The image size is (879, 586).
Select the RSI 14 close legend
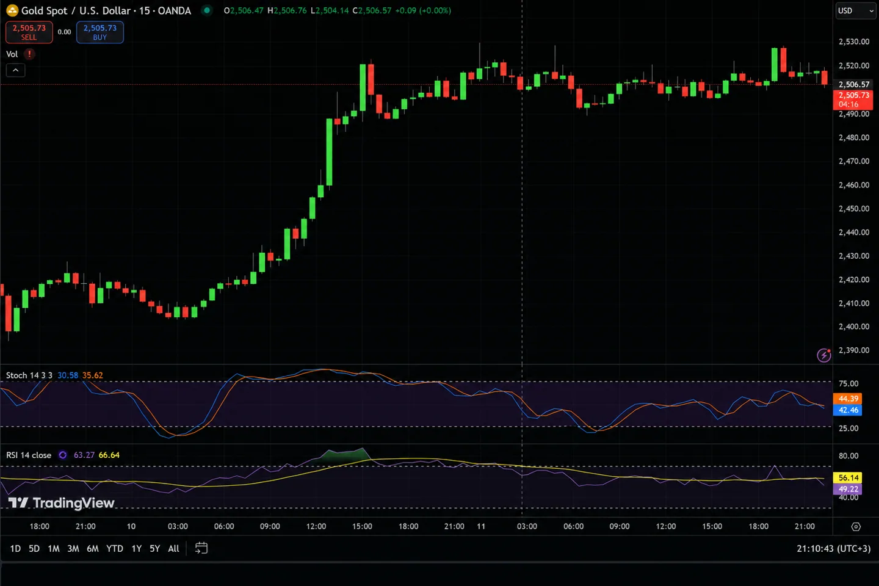click(x=29, y=455)
